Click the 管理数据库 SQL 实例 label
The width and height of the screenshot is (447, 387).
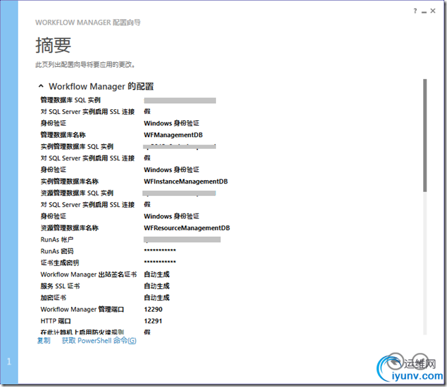(x=70, y=100)
